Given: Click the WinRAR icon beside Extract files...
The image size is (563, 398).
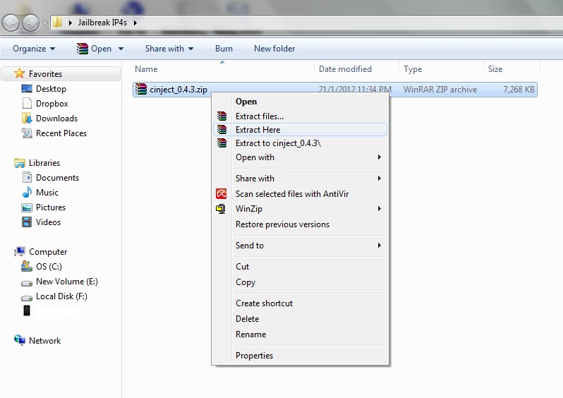Looking at the screenshot, I should pos(222,116).
